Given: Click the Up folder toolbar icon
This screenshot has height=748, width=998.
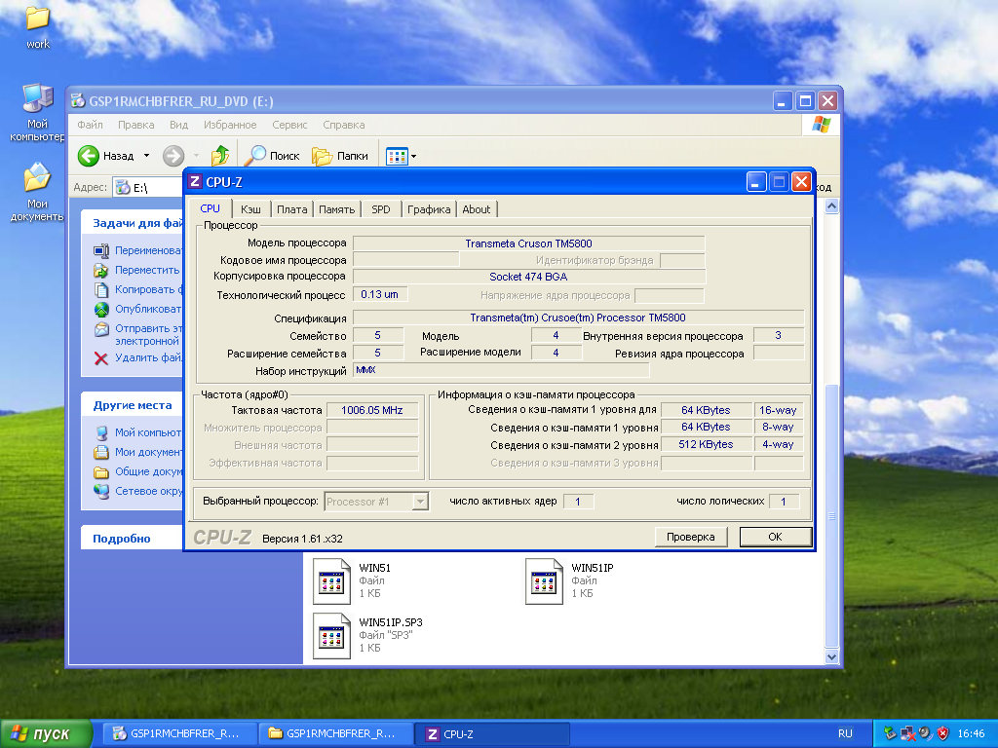Looking at the screenshot, I should pos(220,156).
